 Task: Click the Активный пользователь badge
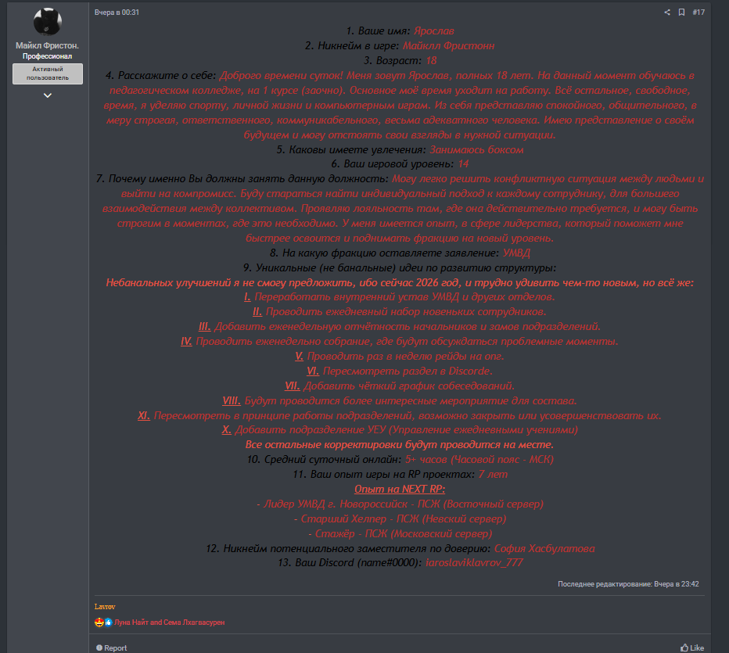click(x=47, y=74)
